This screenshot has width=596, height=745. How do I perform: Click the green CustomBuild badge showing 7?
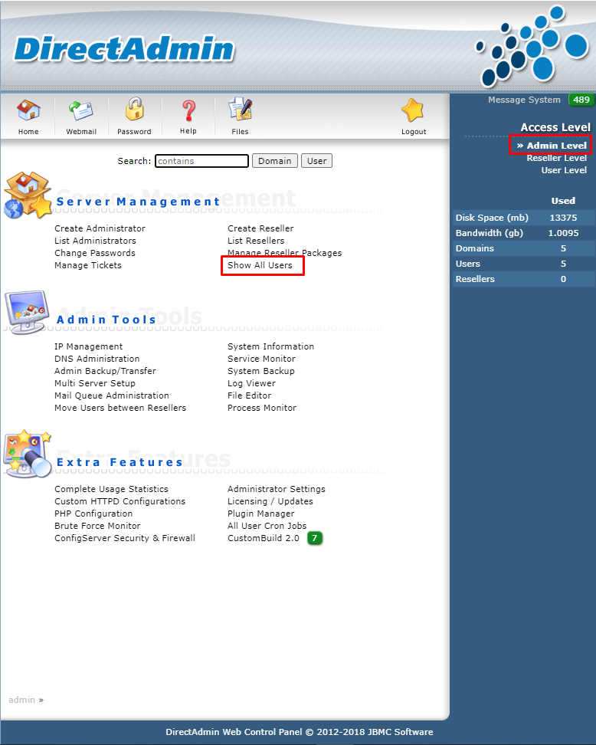(x=315, y=539)
